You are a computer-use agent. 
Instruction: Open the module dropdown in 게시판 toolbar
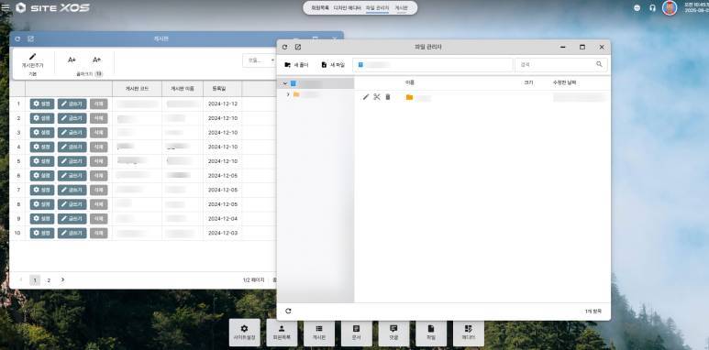click(260, 60)
